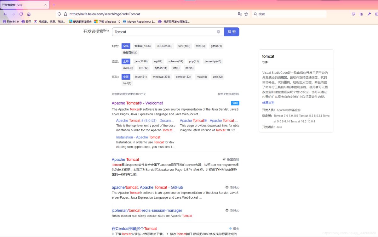Screen dimensions: 378x237
Task: Click the shield tracking protection icon
Action: tap(59, 14)
